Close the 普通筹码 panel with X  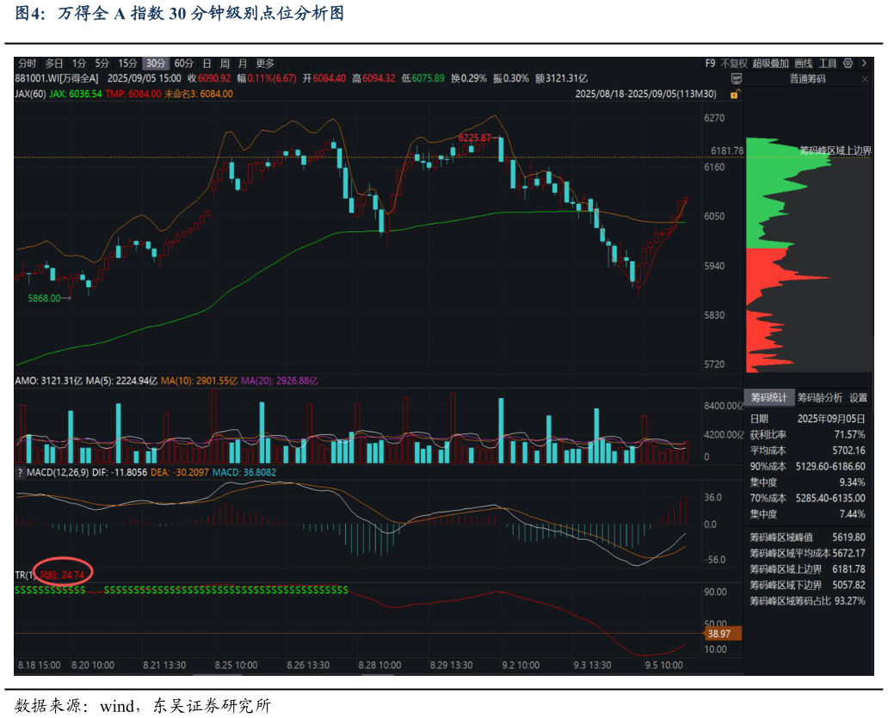863,78
